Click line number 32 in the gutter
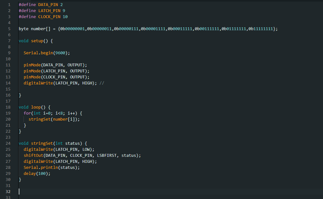 [8, 192]
